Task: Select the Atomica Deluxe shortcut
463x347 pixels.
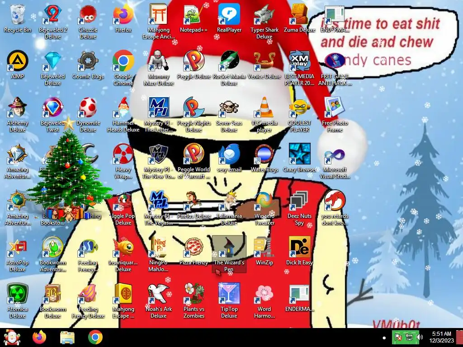Action: coord(18,301)
